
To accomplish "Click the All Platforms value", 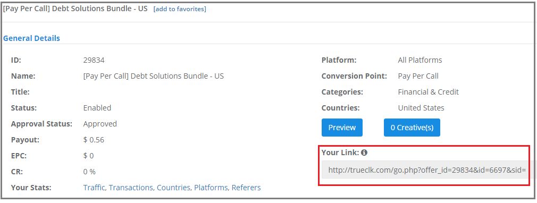I will tap(420, 60).
